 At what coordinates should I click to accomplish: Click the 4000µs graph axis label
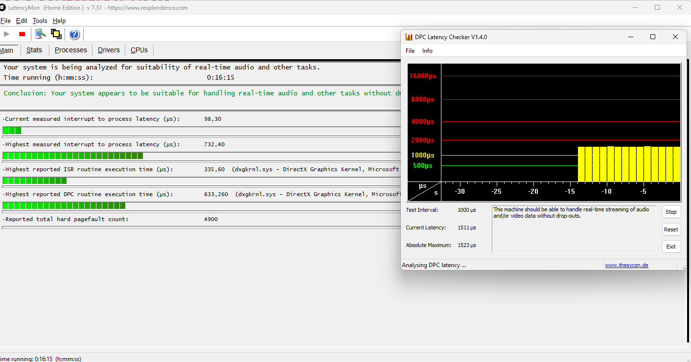pos(423,121)
